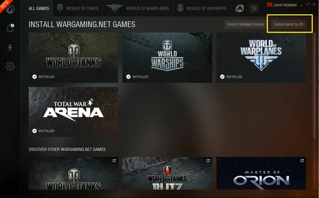Click the Wargaming logo icon in sidebar
This screenshot has height=198, width=319.
click(x=10, y=9)
